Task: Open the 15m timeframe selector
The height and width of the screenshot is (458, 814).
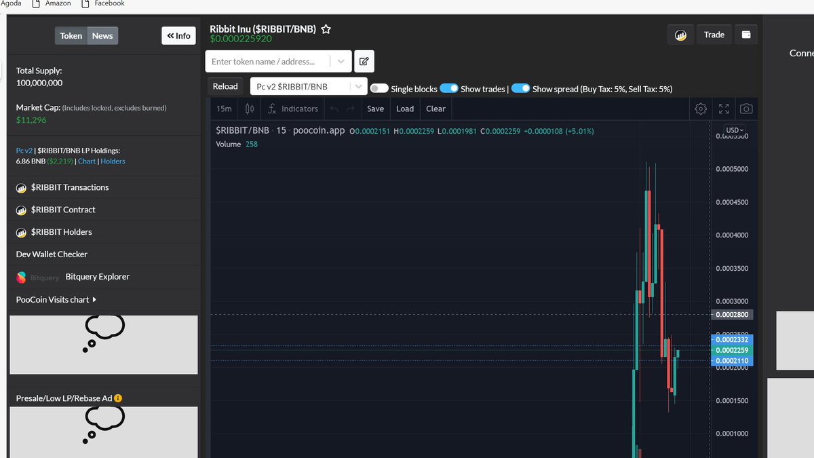Action: click(x=224, y=109)
